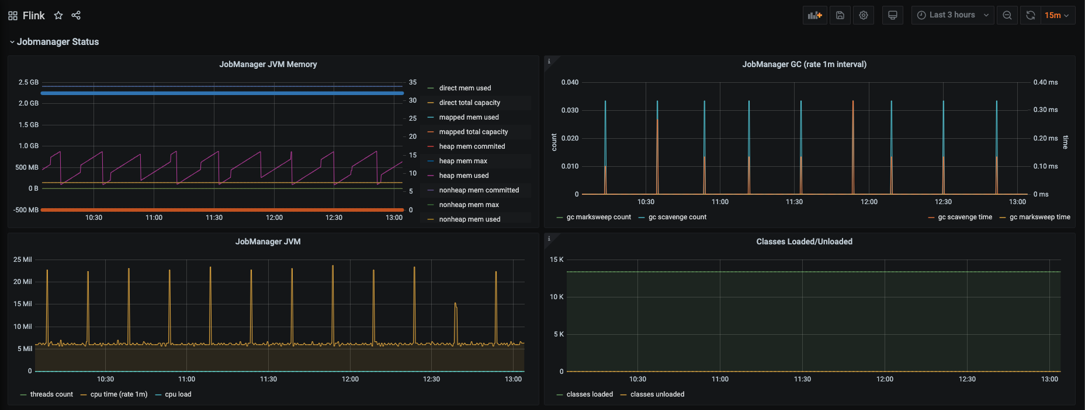Share the Flink dashboard
Viewport: 1085px width, 410px height.
76,16
